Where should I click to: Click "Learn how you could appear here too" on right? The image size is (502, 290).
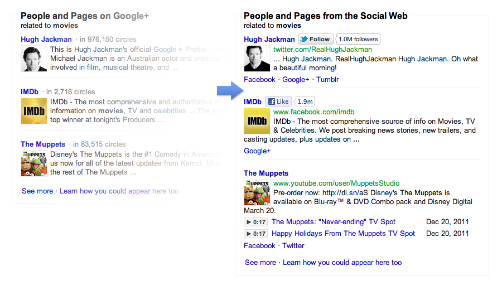point(342,263)
